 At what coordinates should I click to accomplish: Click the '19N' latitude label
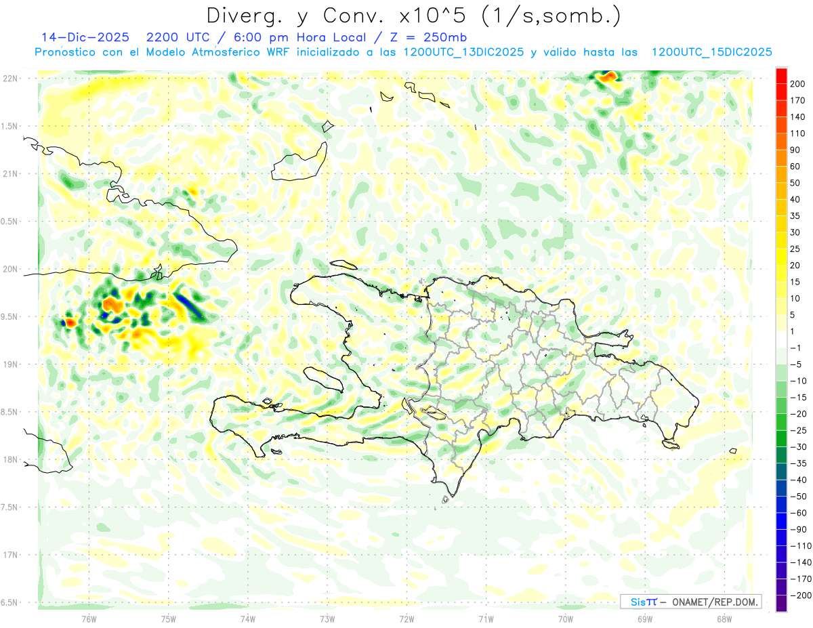coord(10,364)
